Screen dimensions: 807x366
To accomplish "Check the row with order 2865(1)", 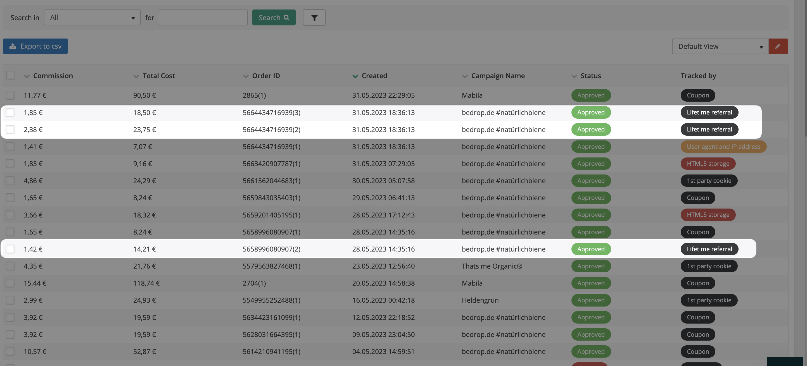I will [10, 95].
